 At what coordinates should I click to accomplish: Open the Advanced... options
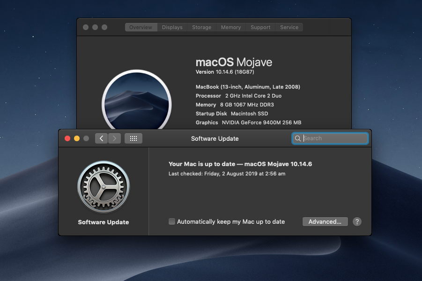click(325, 222)
